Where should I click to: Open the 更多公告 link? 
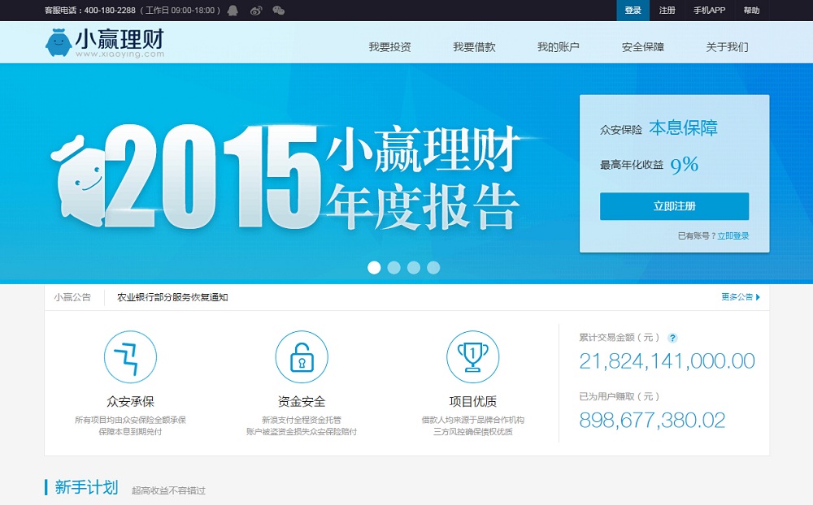[737, 297]
